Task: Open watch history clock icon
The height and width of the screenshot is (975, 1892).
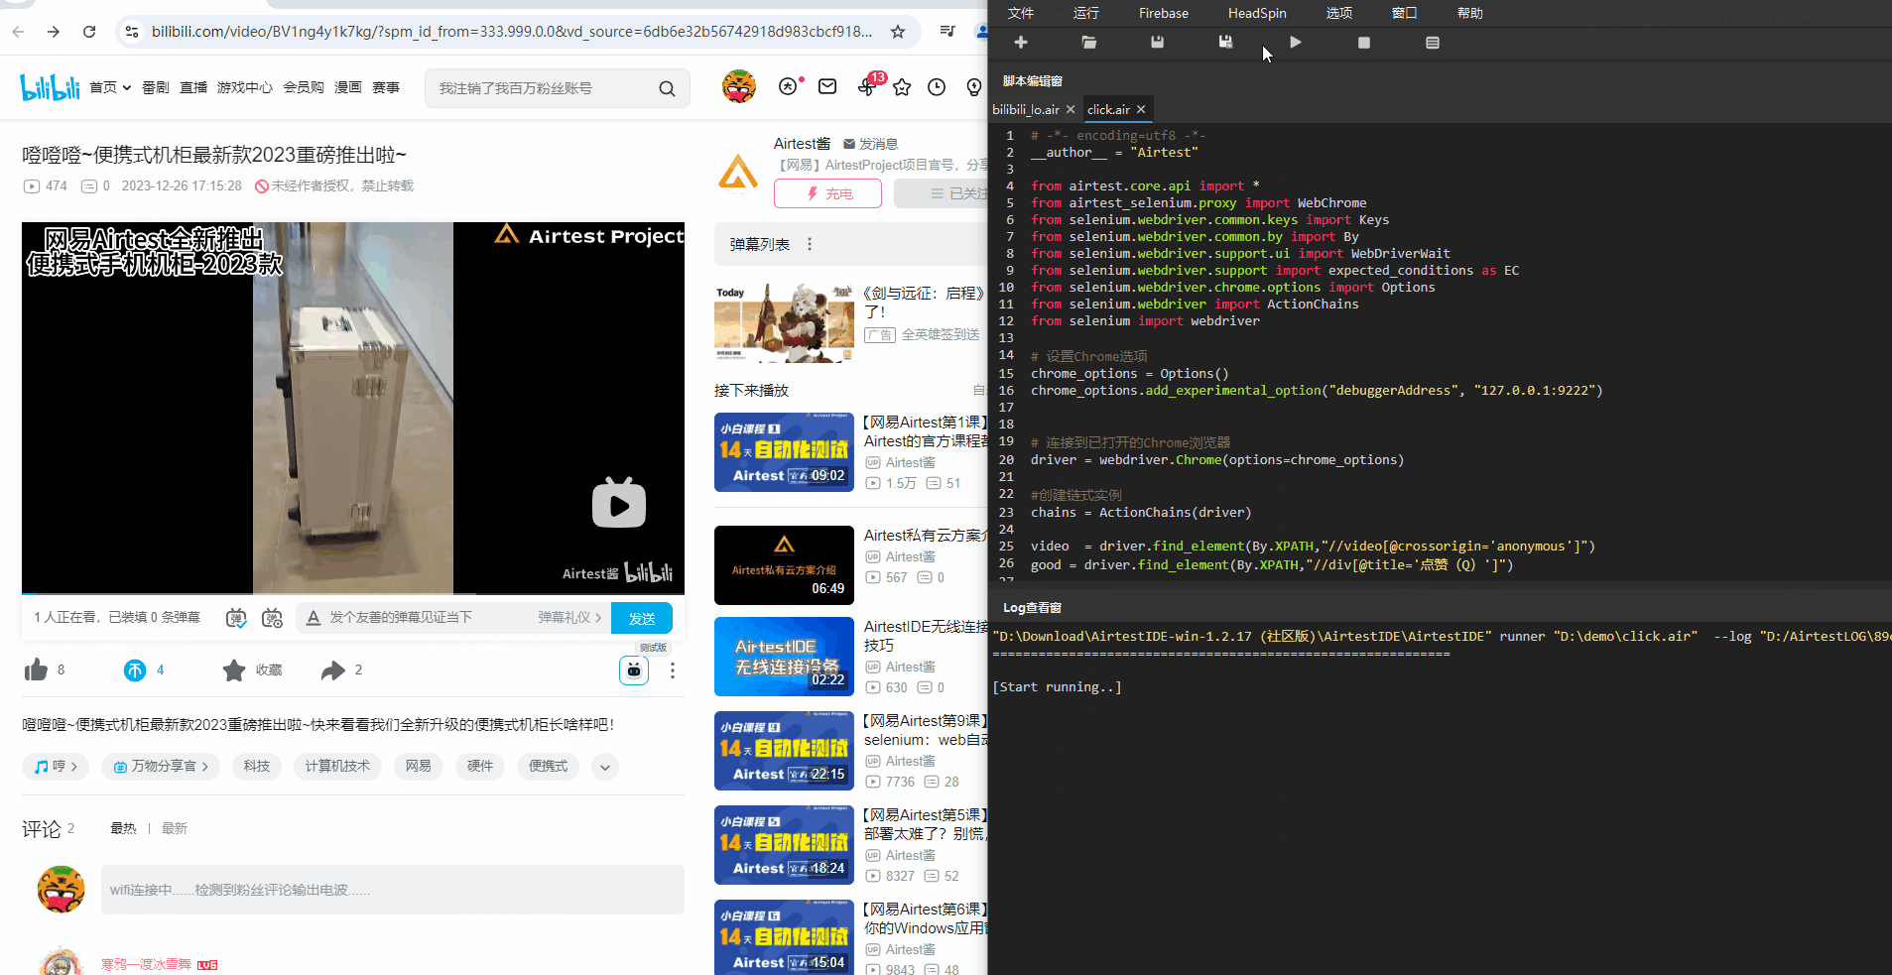Action: (x=937, y=87)
